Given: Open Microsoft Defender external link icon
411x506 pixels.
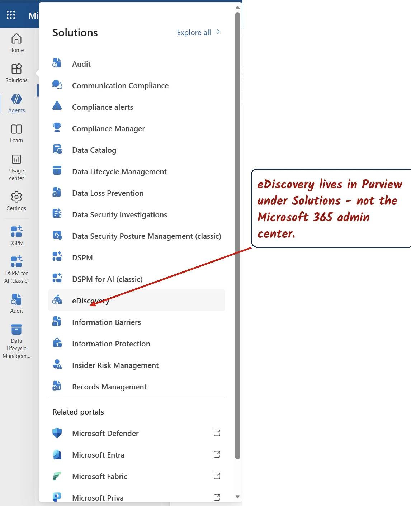Looking at the screenshot, I should tap(217, 433).
